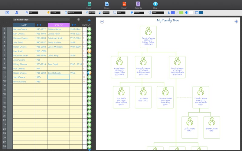The width and height of the screenshot is (242, 151).
Task: Click the PARENT column header
Action: point(86,25)
